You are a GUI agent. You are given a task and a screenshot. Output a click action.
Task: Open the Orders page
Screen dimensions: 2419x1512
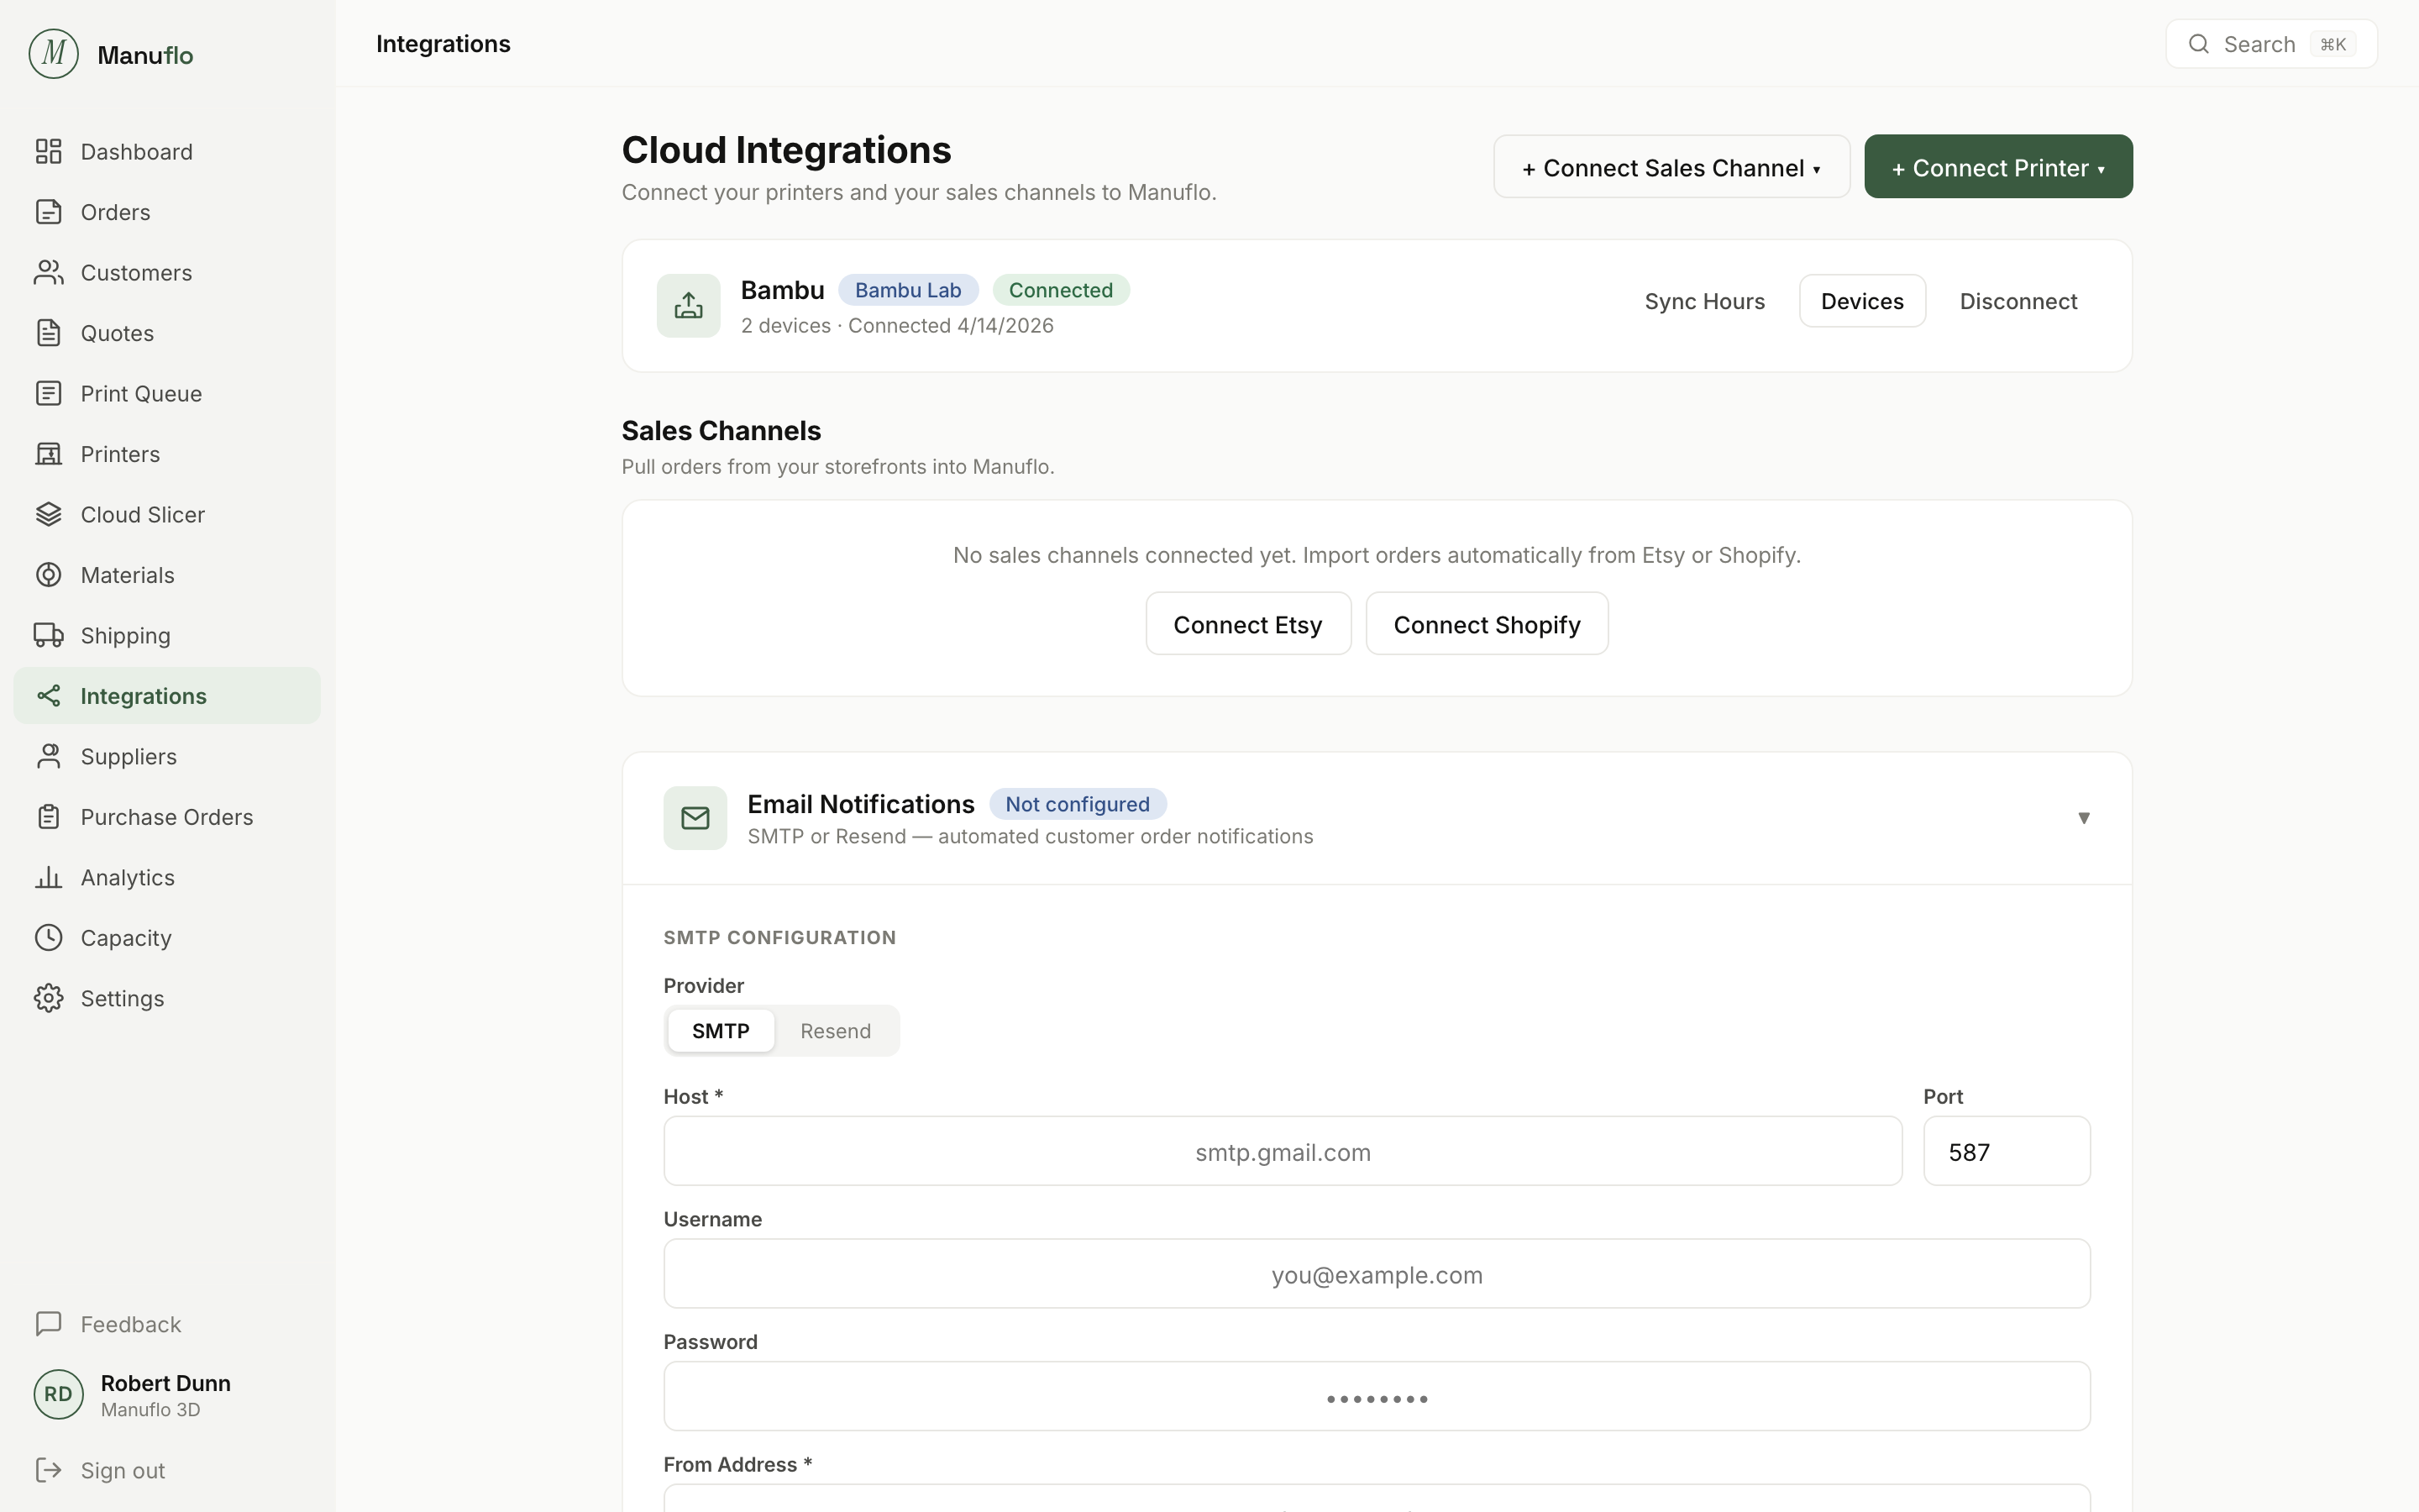coord(167,212)
